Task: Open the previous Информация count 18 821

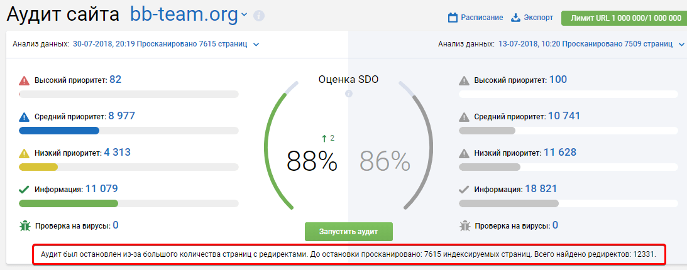Action: (541, 188)
